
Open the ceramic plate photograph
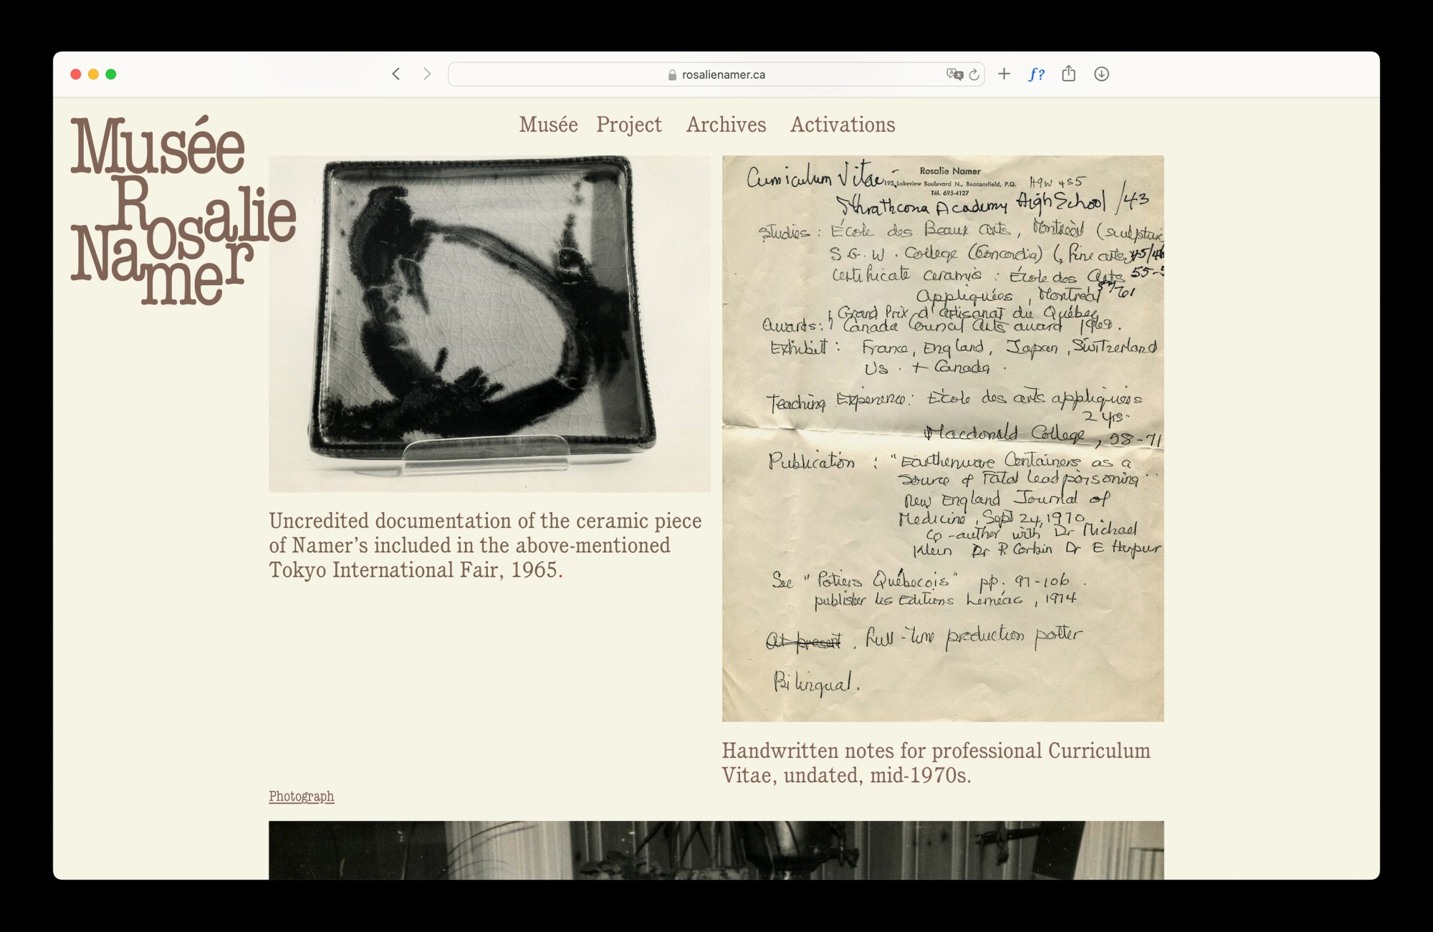pyautogui.click(x=489, y=323)
